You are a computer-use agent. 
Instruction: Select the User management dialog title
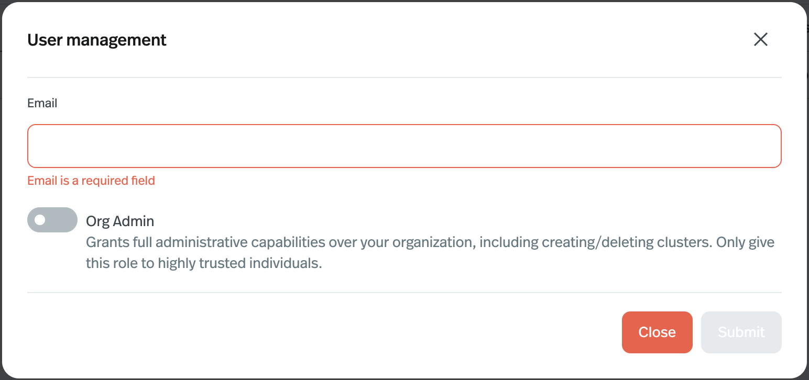pyautogui.click(x=97, y=40)
